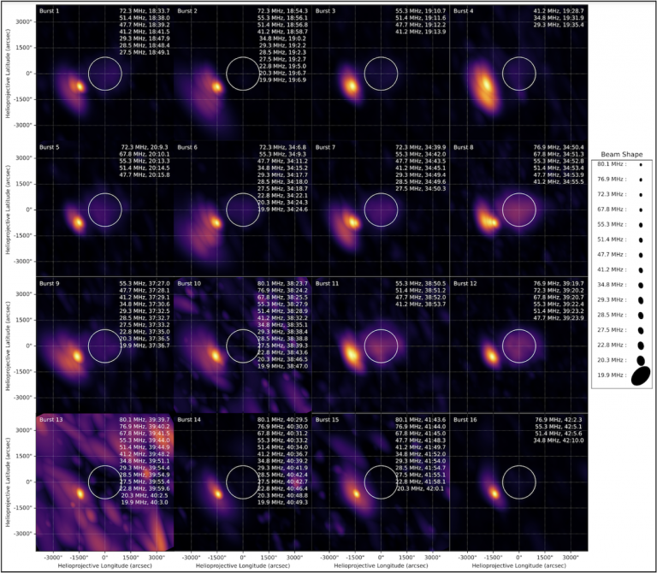The image size is (657, 573).
Task: Select the 22.8 MHz beam ellipse in legend
Action: coord(641,345)
